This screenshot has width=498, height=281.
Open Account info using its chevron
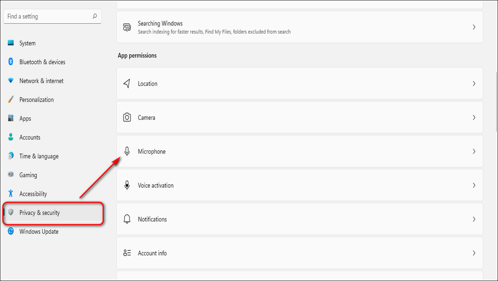click(x=474, y=253)
